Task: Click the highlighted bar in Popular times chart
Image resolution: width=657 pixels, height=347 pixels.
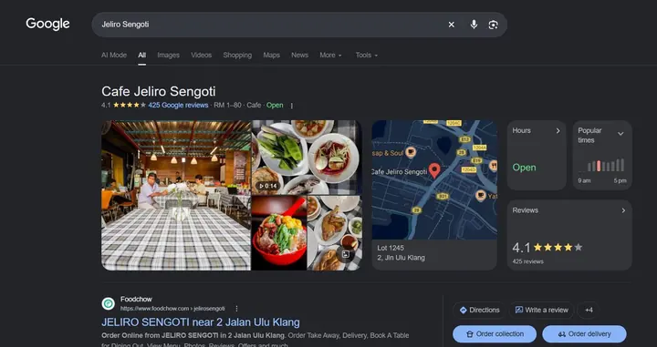Action: tap(599, 166)
